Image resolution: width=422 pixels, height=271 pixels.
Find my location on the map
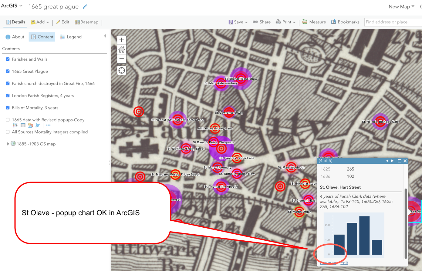click(x=122, y=71)
